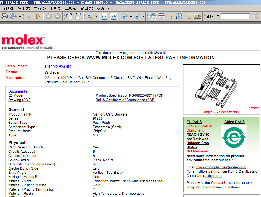
Task: Click the '5,000' durability value
Action: [97, 164]
